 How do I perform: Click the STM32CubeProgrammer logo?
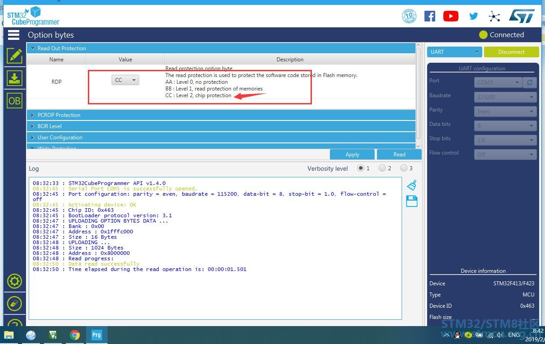33,16
